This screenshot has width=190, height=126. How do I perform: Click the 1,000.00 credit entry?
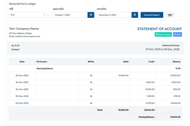pos(150,82)
